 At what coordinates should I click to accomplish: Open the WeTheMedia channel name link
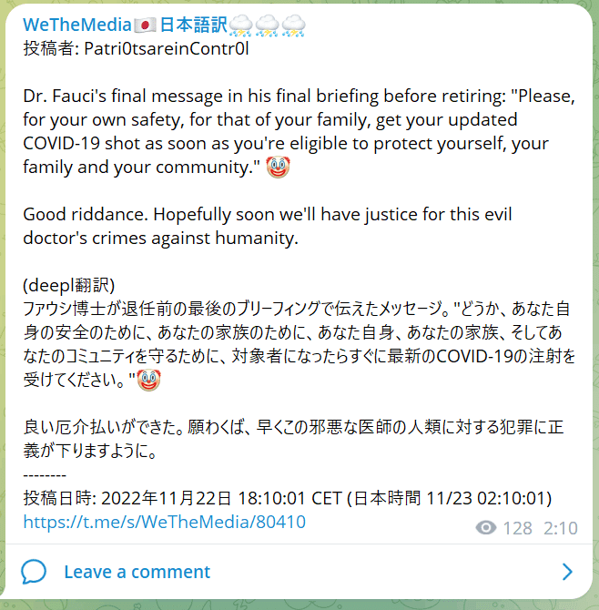click(x=164, y=25)
